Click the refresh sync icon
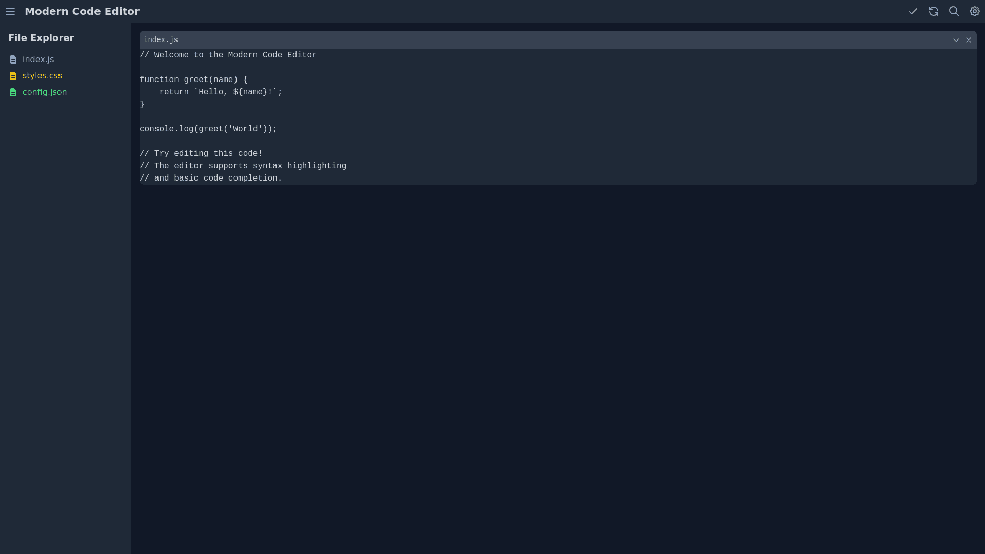 click(933, 11)
